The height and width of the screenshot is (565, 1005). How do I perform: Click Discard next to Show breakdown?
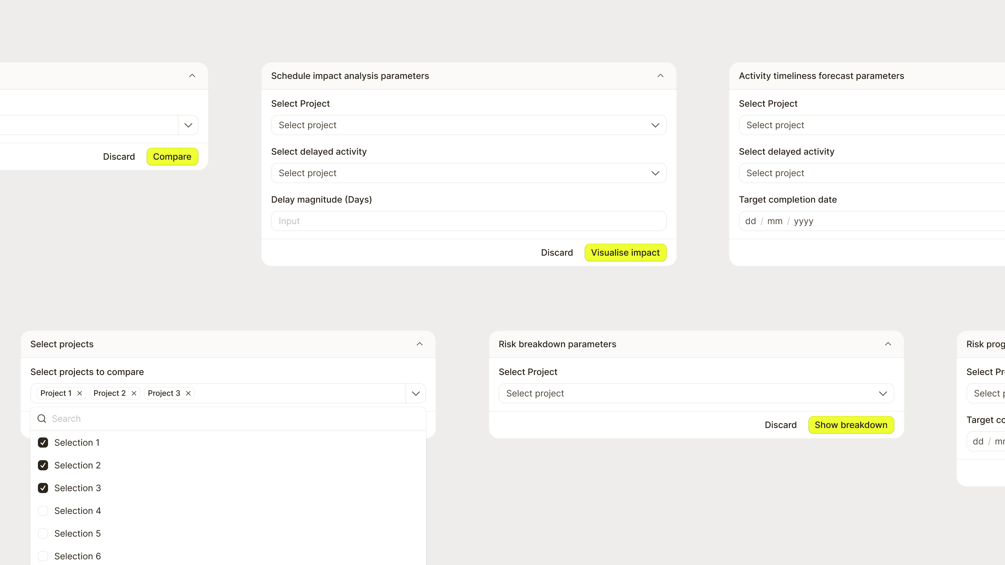pos(781,425)
